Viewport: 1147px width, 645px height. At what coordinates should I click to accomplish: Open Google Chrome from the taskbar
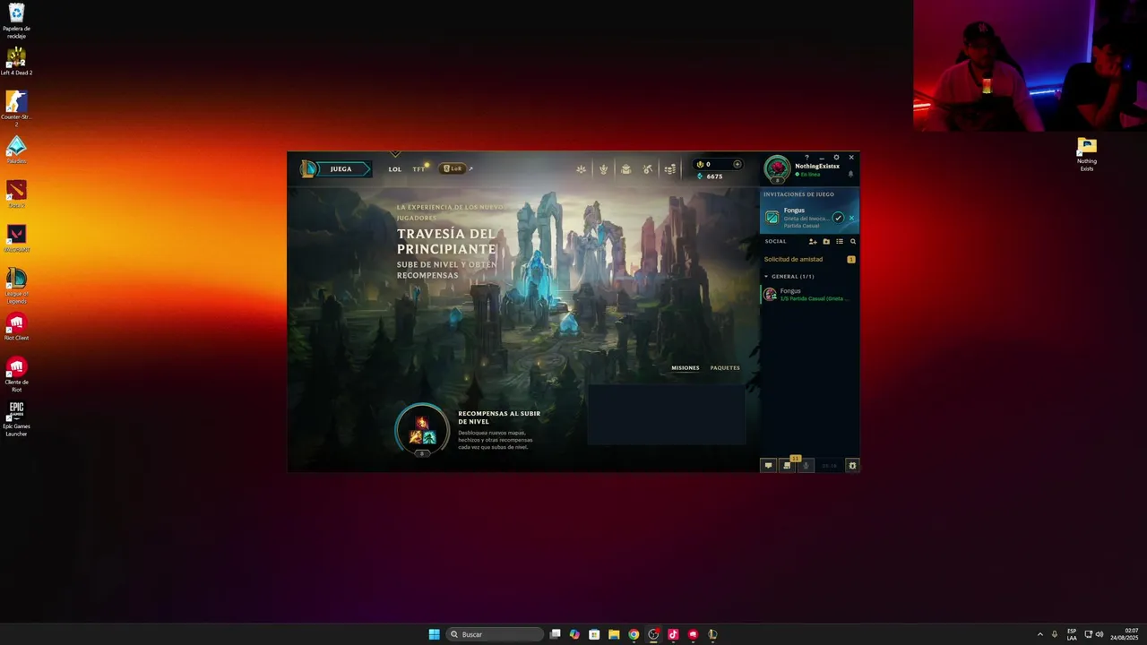[634, 634]
